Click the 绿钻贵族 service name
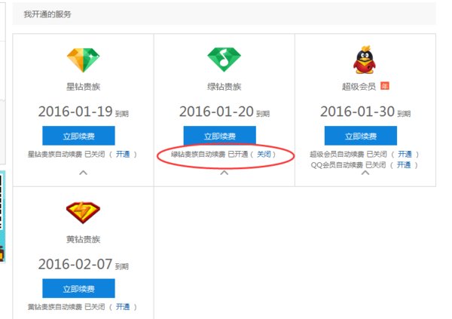This screenshot has width=452, height=319. tap(224, 87)
